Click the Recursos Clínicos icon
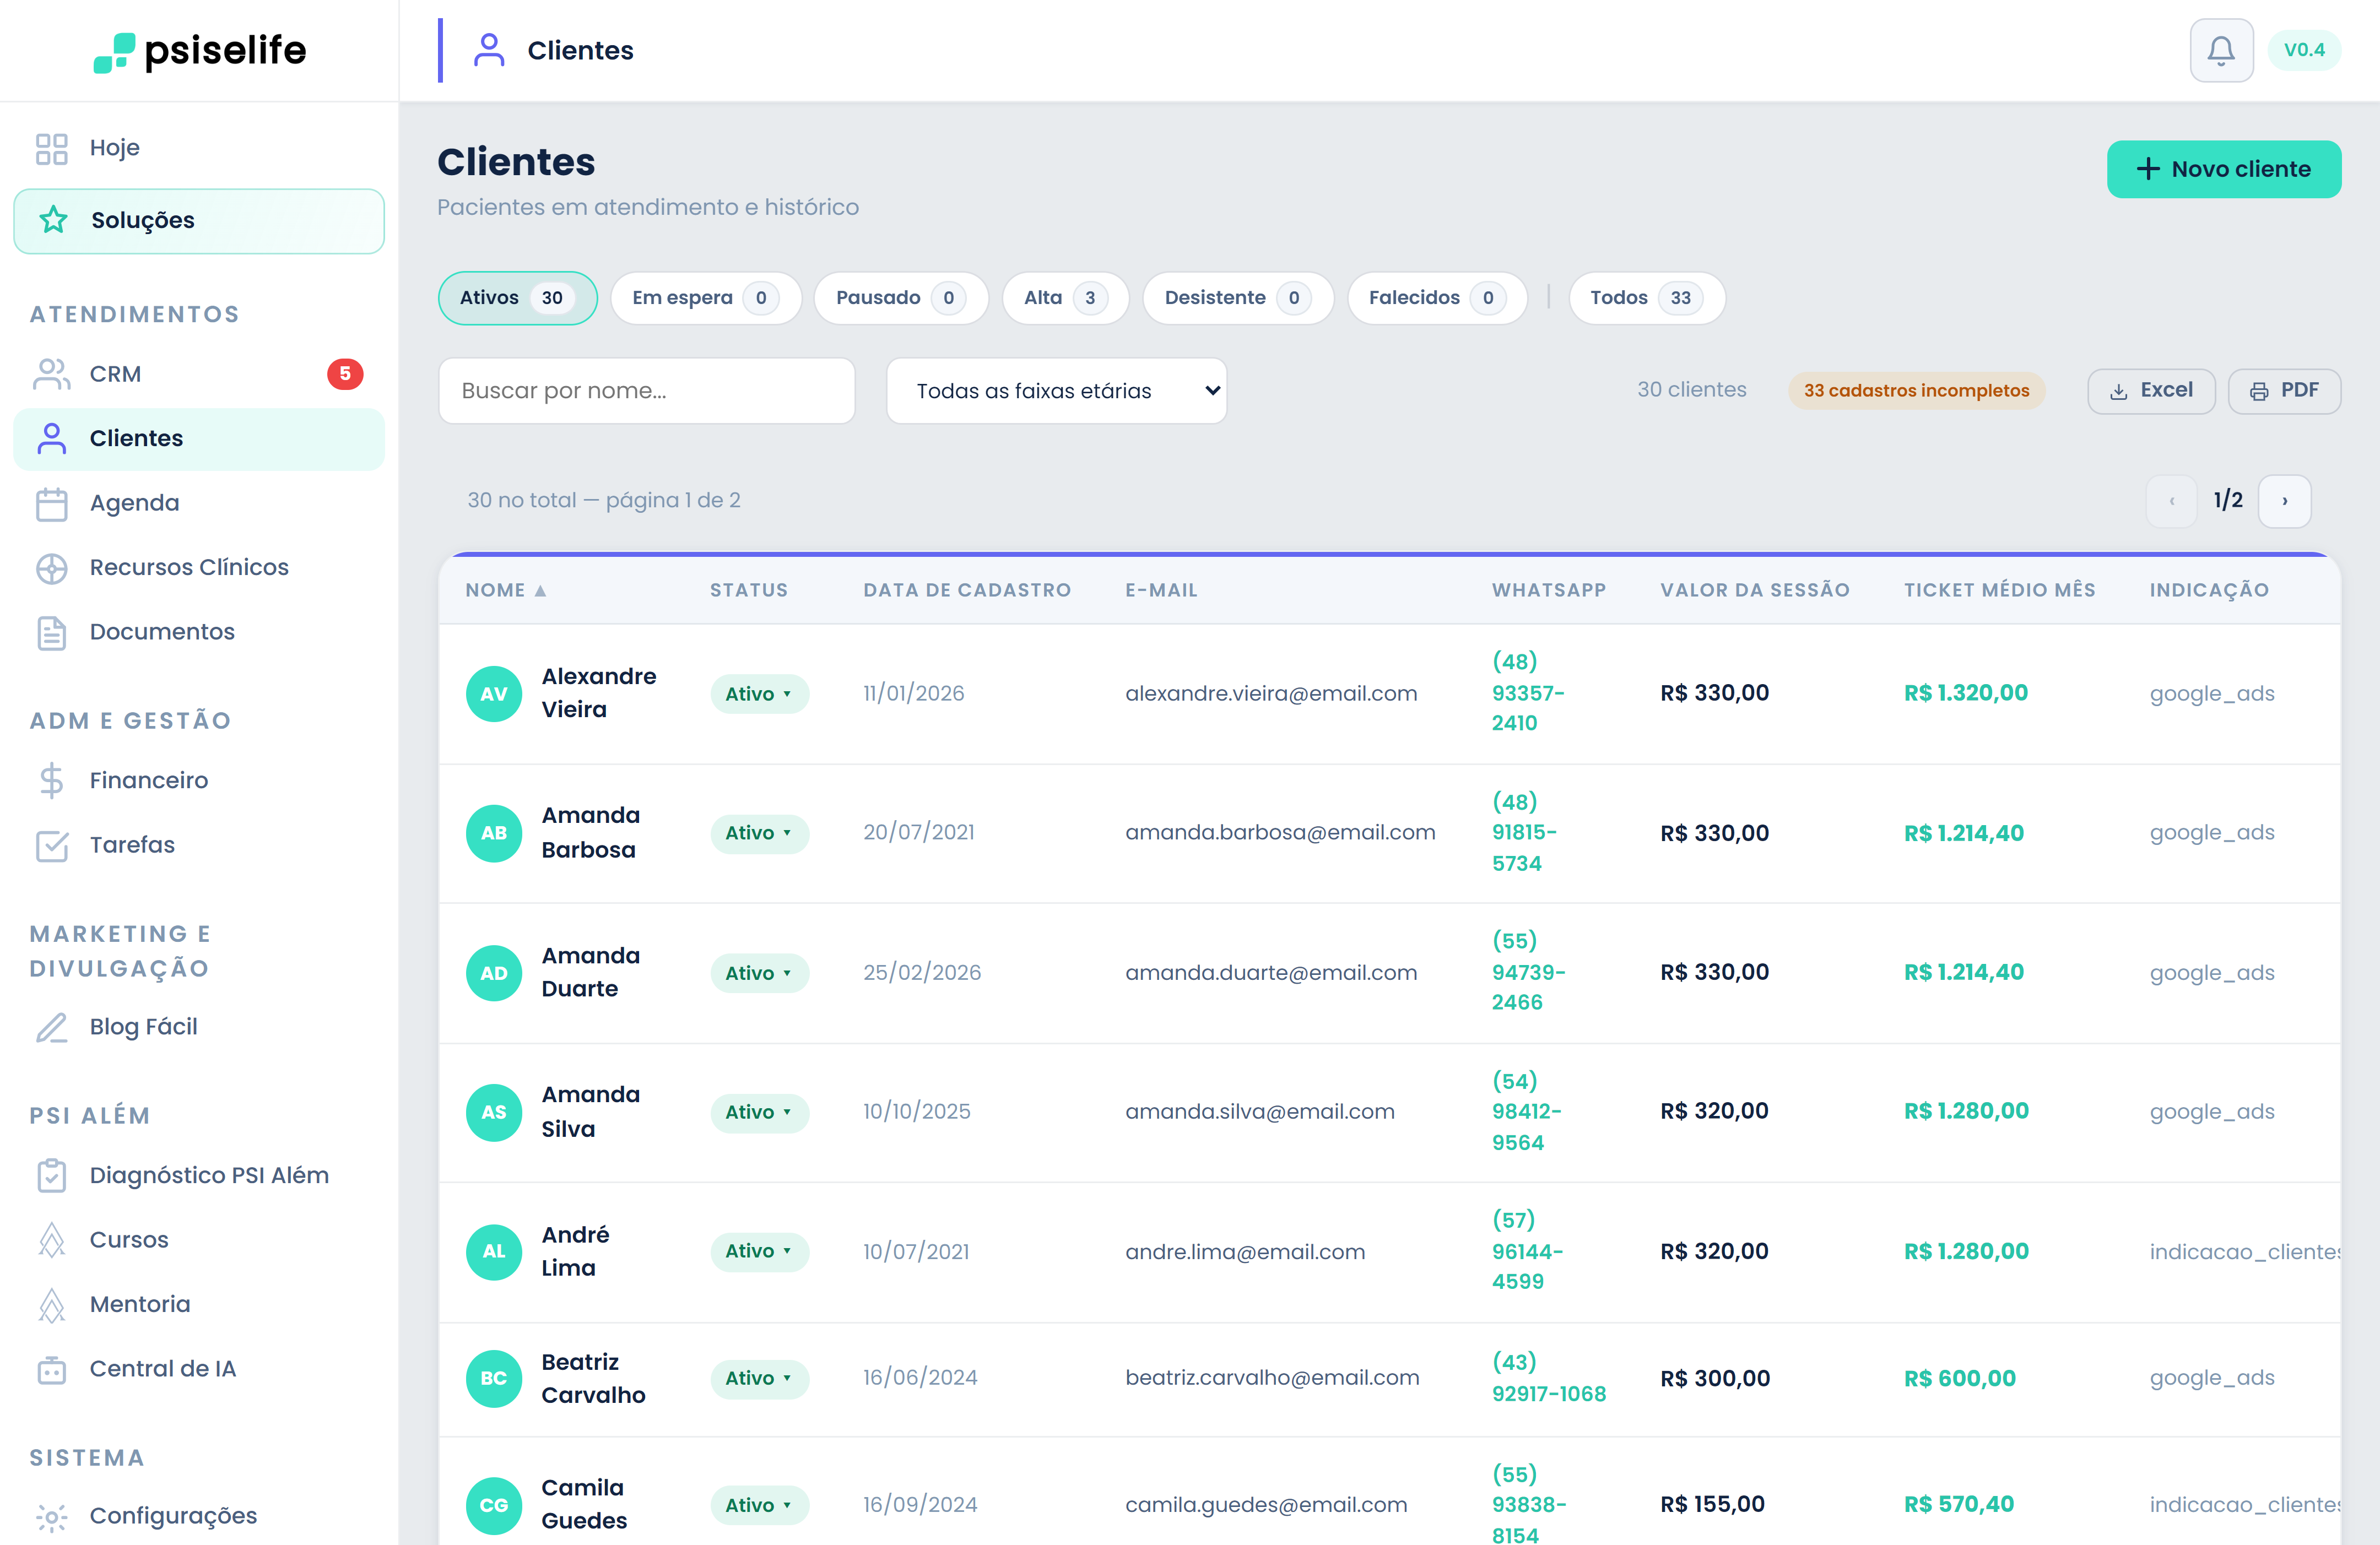The width and height of the screenshot is (2380, 1545). (x=51, y=568)
